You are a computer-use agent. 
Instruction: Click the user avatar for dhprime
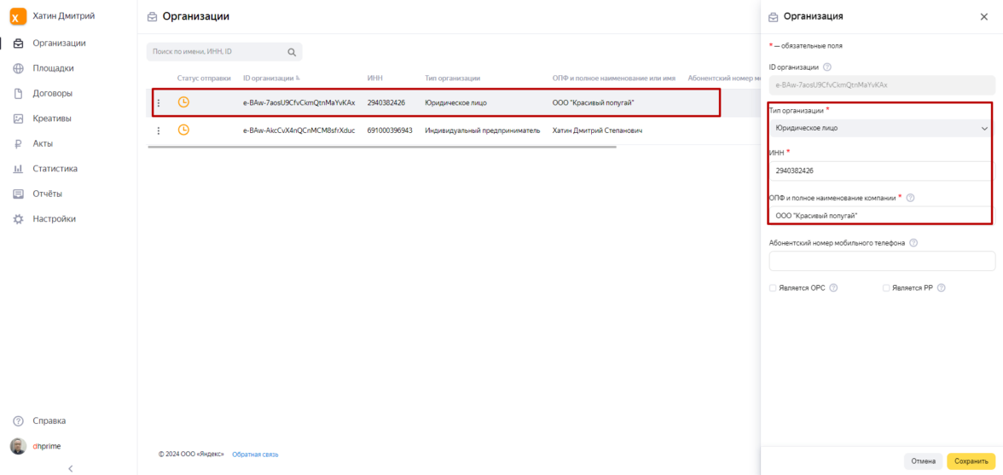pyautogui.click(x=18, y=446)
